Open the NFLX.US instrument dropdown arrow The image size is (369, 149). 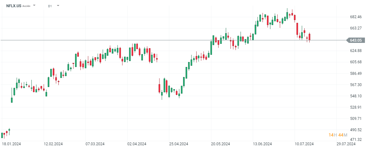pos(34,6)
